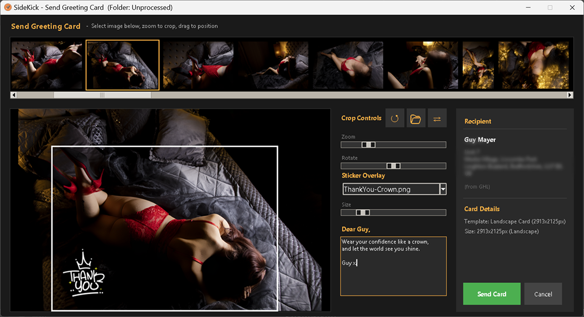Screen dimensions: 584x317
Task: Click the Rotate slider handle
Action: pos(394,166)
